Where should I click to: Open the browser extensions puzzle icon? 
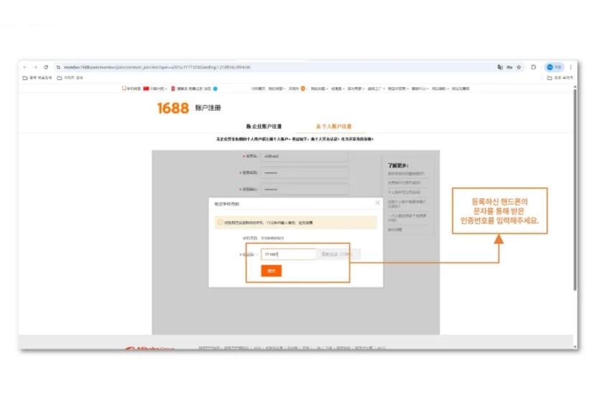coord(533,67)
